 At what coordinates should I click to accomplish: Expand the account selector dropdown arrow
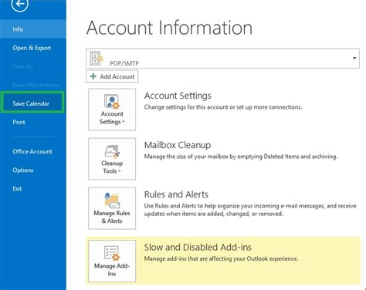coord(354,58)
